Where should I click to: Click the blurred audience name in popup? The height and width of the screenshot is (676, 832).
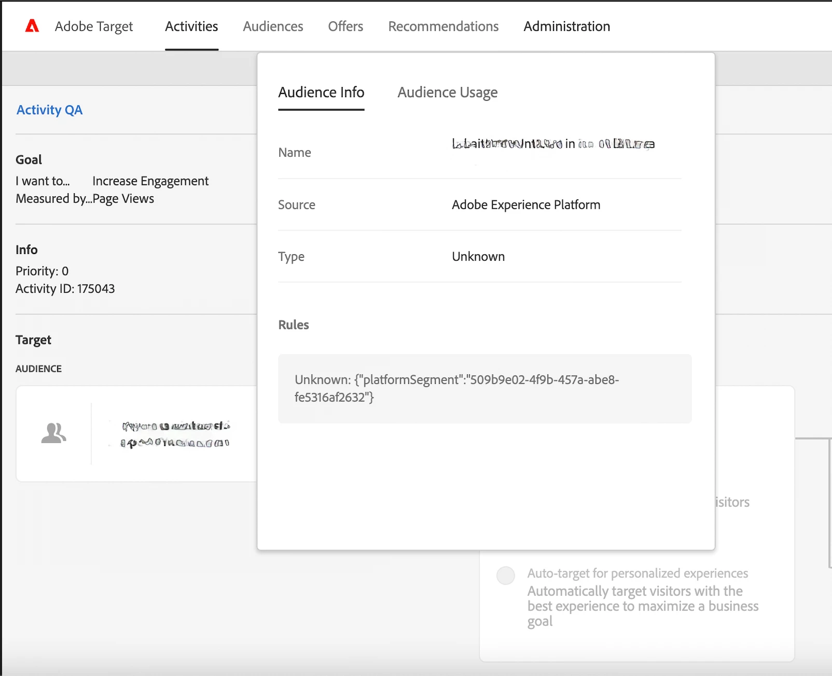[553, 144]
